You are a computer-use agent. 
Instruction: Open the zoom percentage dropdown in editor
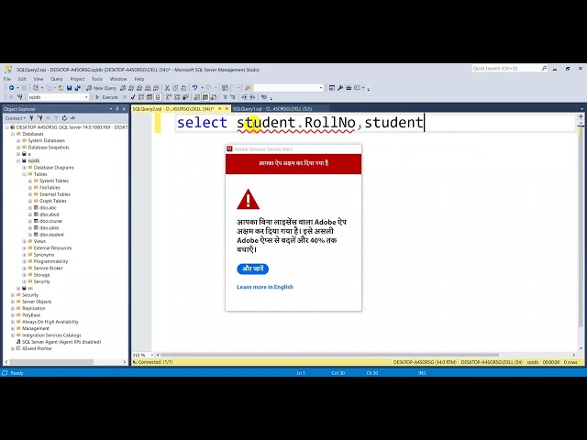tap(151, 355)
